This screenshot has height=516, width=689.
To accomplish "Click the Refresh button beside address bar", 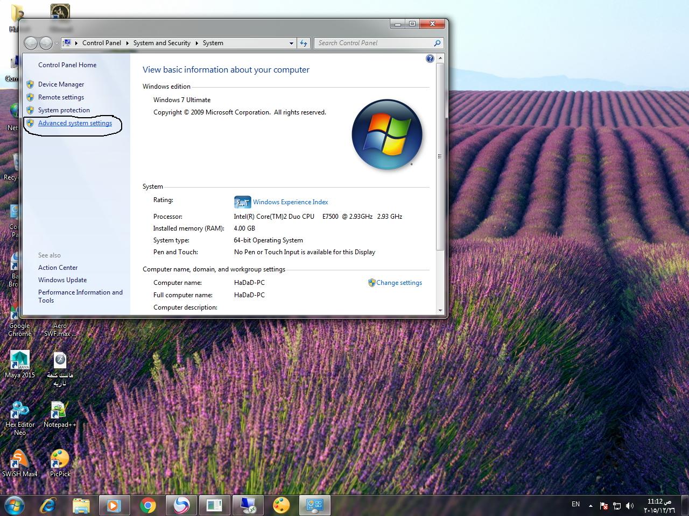I will 304,43.
